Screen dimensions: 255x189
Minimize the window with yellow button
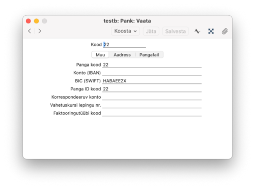36,21
